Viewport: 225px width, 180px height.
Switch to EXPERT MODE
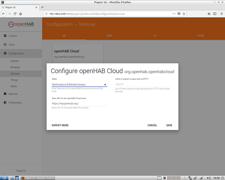(60, 125)
